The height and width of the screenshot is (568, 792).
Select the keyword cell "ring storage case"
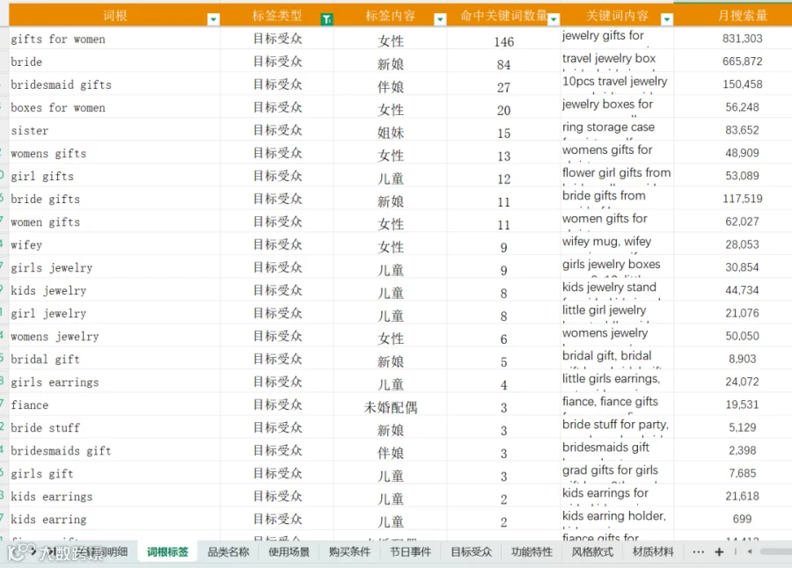(617, 130)
